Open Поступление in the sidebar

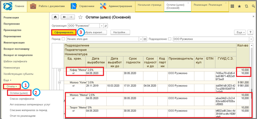(12, 24)
